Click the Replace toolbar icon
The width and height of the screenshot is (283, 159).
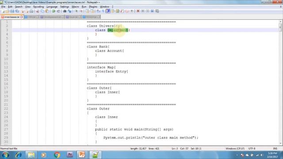click(x=70, y=11)
